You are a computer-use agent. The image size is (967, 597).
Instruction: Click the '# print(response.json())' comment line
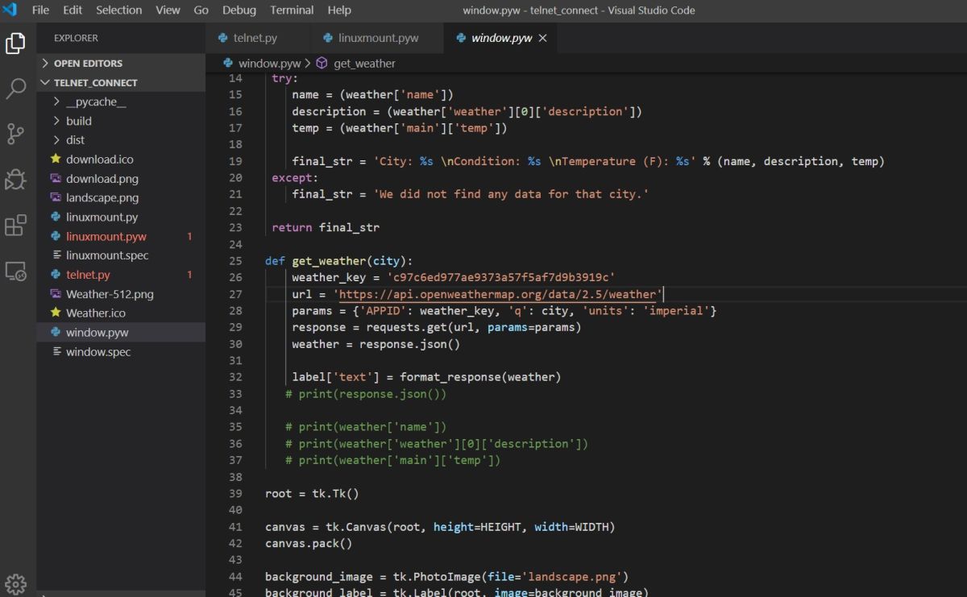coord(366,394)
